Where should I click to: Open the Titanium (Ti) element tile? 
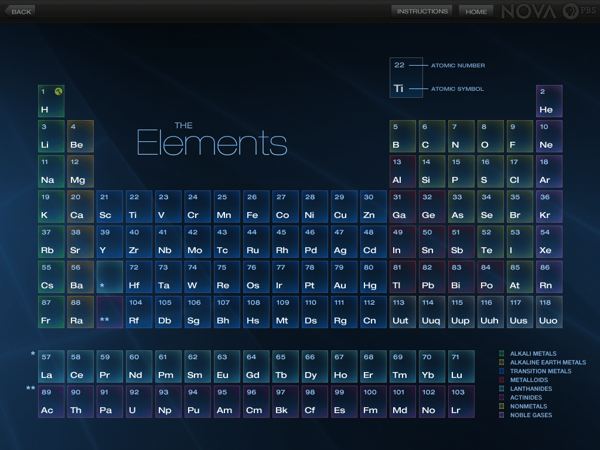click(139, 206)
